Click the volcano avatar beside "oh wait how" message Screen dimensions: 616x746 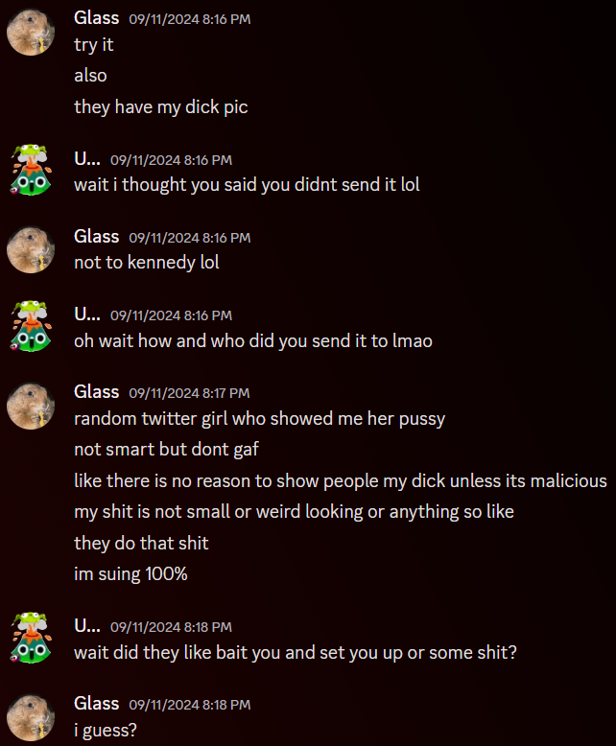pos(31,326)
